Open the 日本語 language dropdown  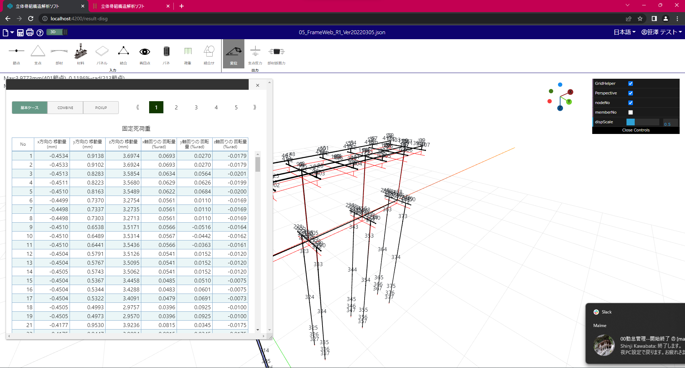624,32
